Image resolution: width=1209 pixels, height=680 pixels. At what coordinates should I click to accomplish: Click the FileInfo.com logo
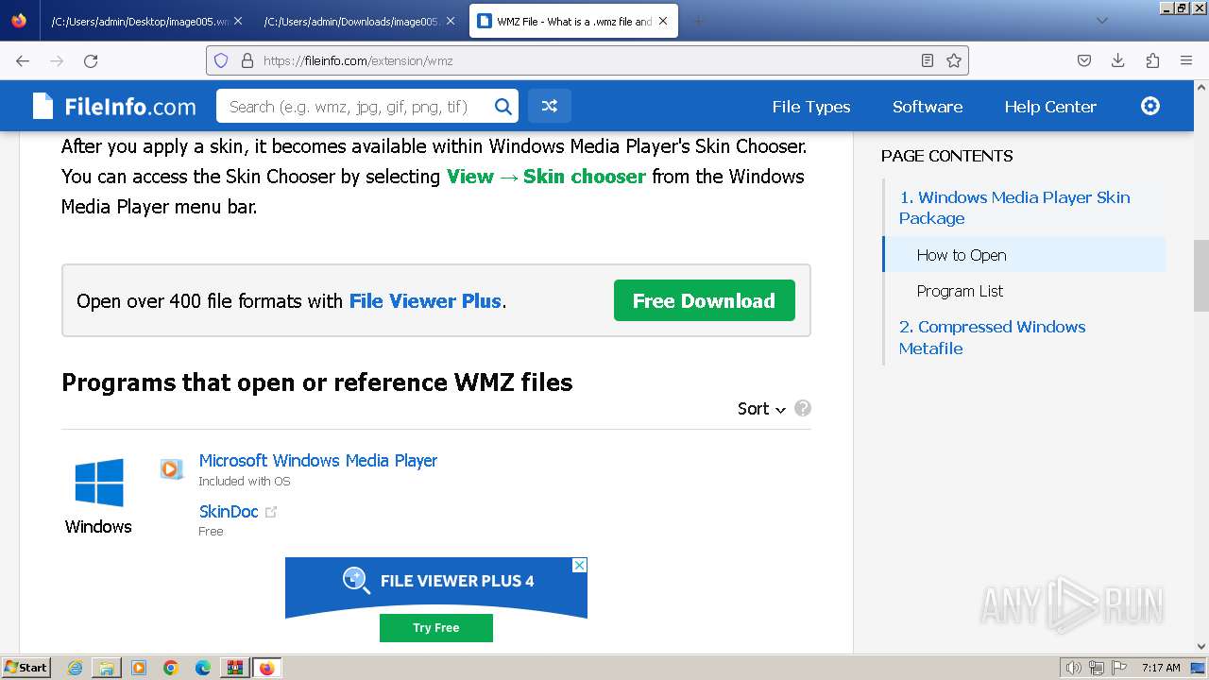pos(114,107)
